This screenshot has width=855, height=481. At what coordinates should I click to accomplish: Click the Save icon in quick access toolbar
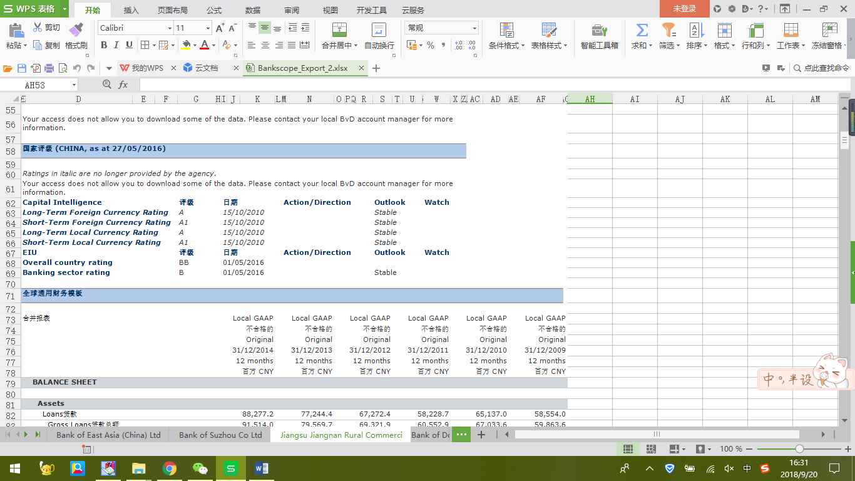[x=22, y=68]
